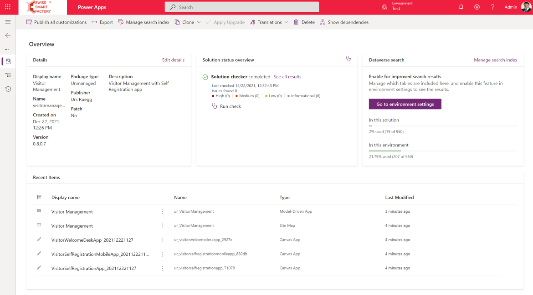This screenshot has width=533, height=295.
Task: Sort by Last Modified column header
Action: pos(400,197)
